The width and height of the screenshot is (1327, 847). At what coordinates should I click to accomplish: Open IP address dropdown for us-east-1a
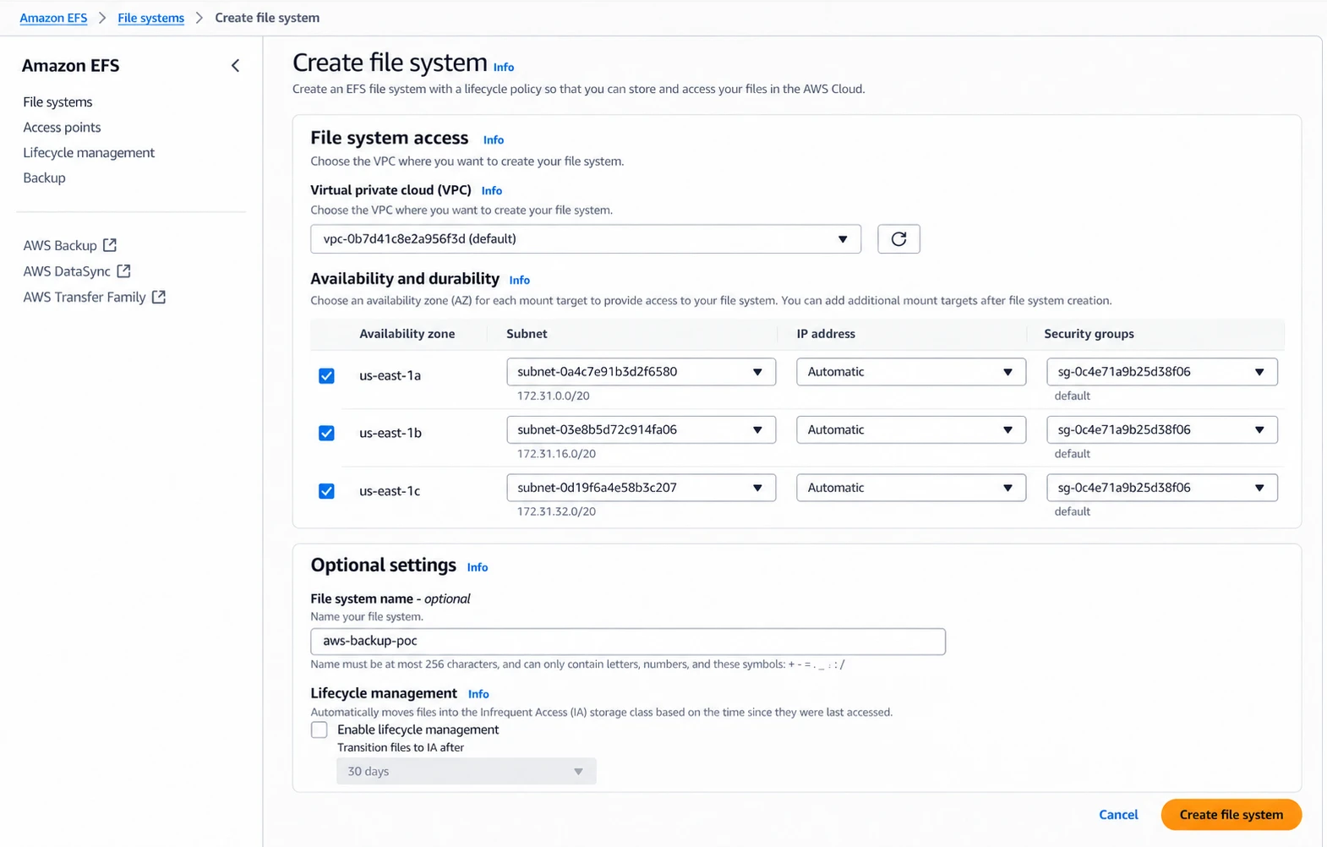coord(911,372)
